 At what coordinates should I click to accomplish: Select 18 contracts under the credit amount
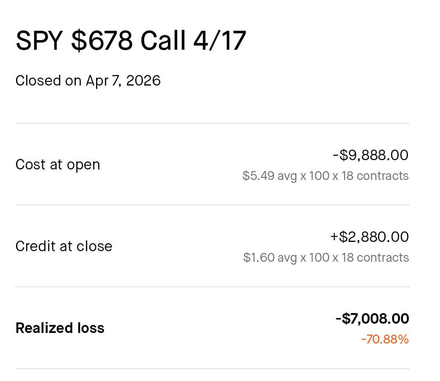pos(375,258)
